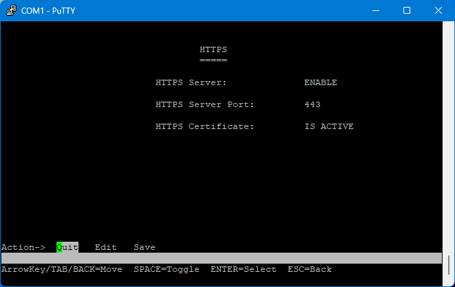Click the COM1 - PuTTY title text
This screenshot has height=287, width=455.
pyautogui.click(x=50, y=10)
